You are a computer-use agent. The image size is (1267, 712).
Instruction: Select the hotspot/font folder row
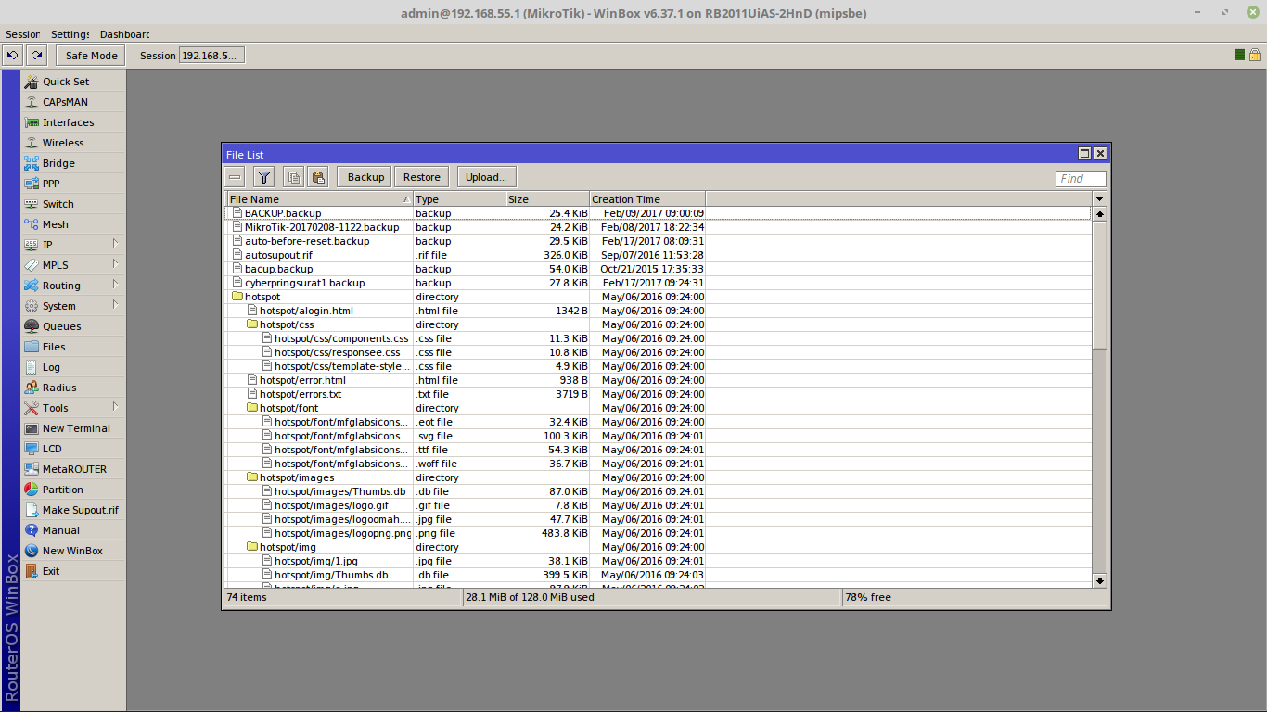658,408
